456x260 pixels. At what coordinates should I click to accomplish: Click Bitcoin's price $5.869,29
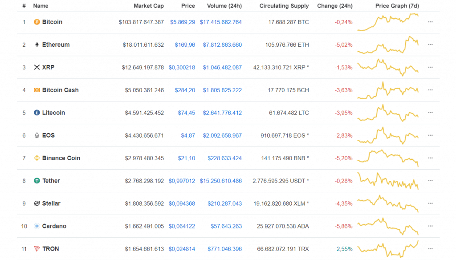click(183, 22)
